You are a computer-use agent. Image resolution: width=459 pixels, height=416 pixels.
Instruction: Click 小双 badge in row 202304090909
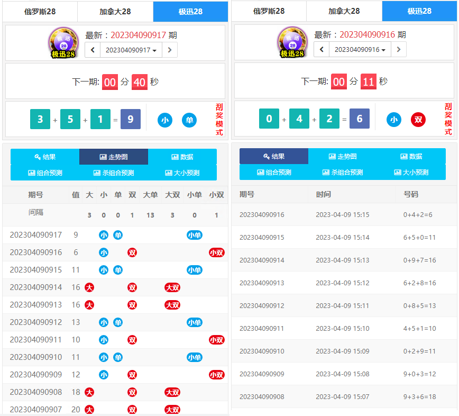pyautogui.click(x=217, y=375)
